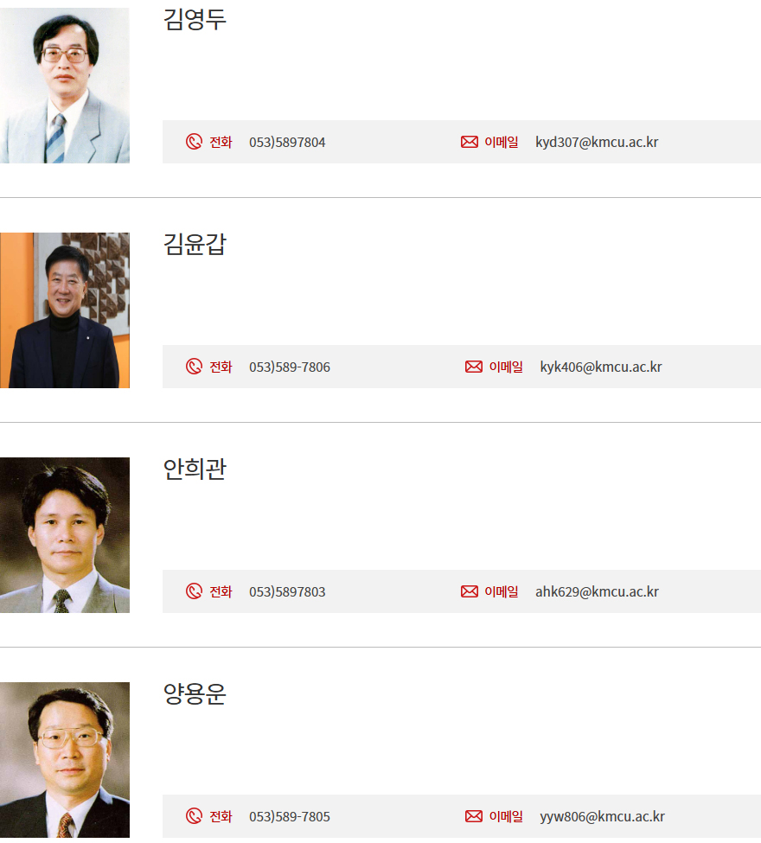Click the phone icon beside 053)589-7805
The image size is (761, 843).
[194, 816]
